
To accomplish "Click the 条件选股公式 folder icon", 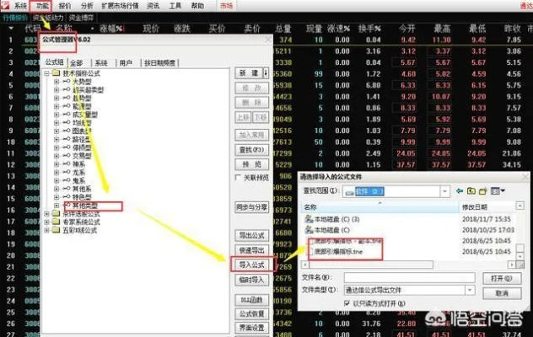I will click(57, 214).
